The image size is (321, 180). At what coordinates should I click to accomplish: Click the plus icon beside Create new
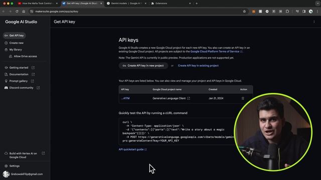(x=6, y=43)
